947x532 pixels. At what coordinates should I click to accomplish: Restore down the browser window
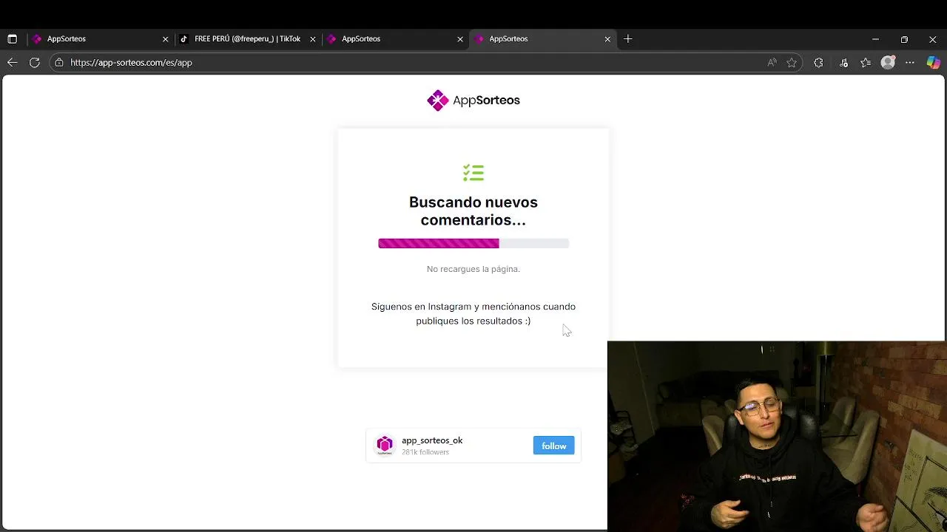pyautogui.click(x=904, y=39)
